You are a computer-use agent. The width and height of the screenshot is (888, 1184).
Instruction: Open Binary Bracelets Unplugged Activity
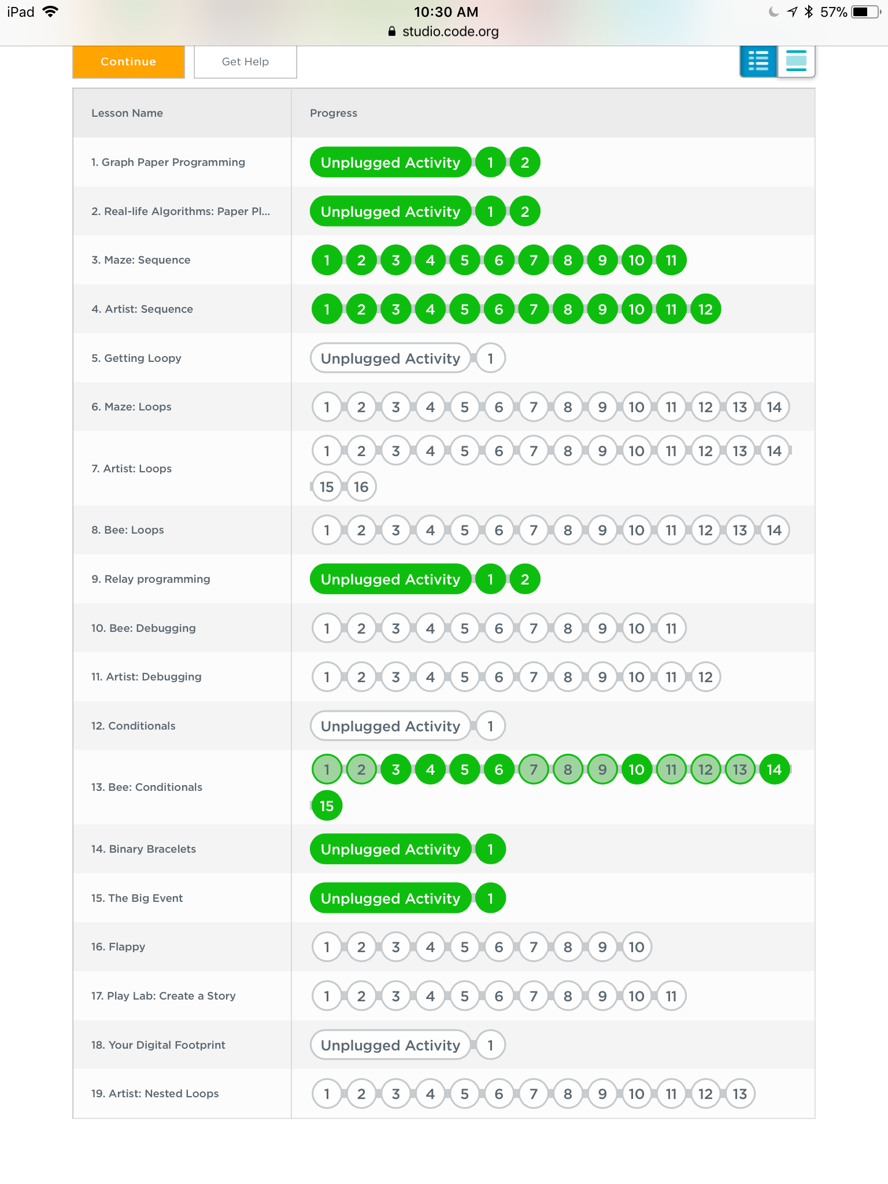390,849
